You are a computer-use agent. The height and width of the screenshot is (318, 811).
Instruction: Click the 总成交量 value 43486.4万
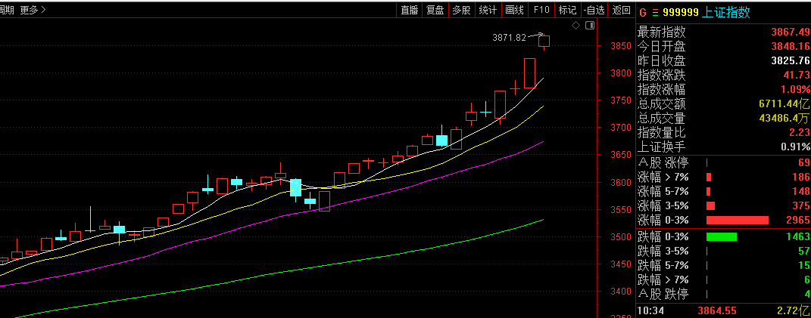click(784, 119)
